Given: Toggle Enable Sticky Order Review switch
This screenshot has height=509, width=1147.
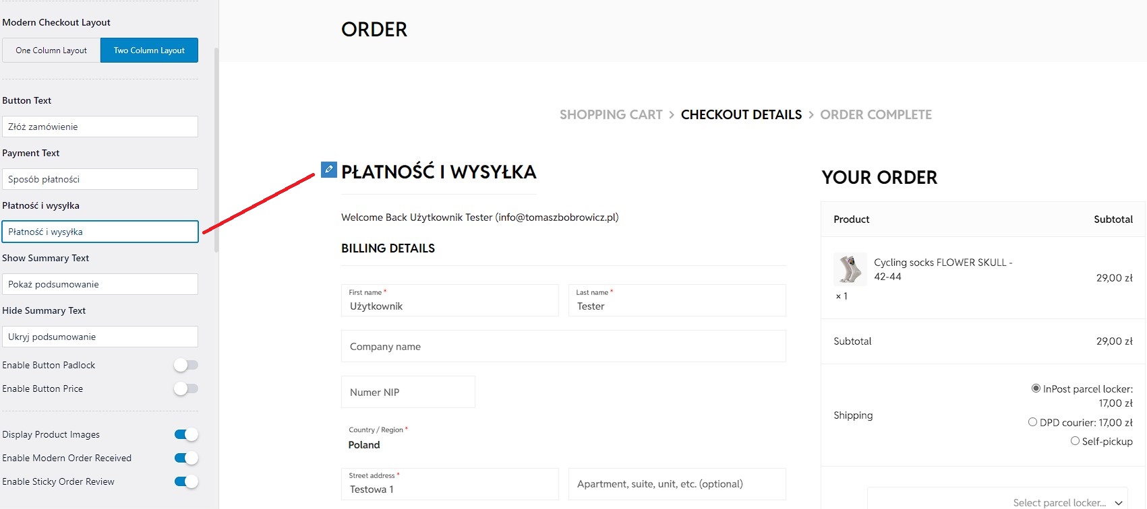Looking at the screenshot, I should [x=186, y=481].
